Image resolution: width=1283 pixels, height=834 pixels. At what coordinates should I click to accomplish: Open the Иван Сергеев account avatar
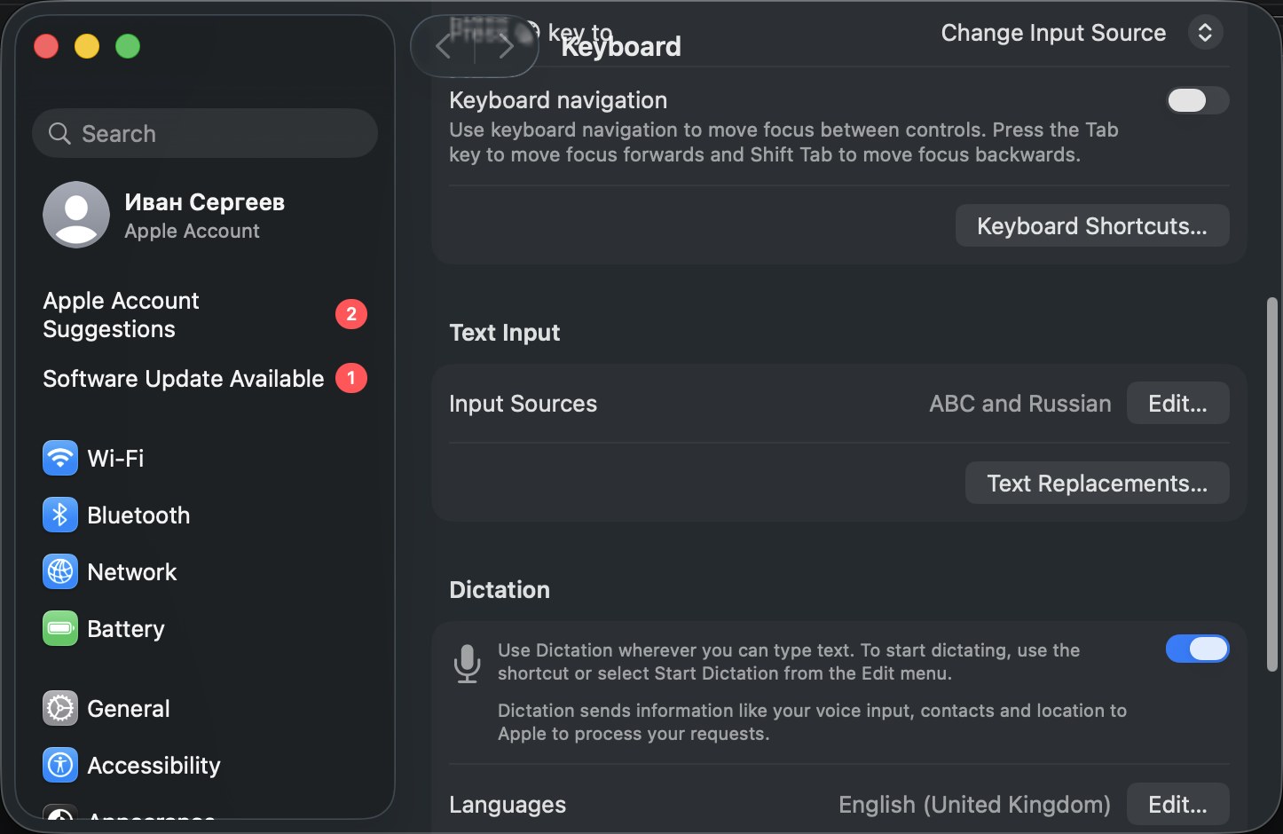tap(76, 215)
